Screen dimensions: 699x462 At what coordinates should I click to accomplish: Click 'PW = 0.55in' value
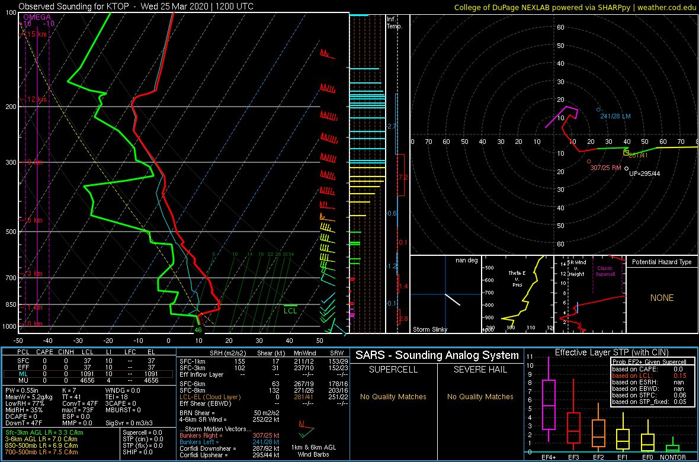coord(23,391)
